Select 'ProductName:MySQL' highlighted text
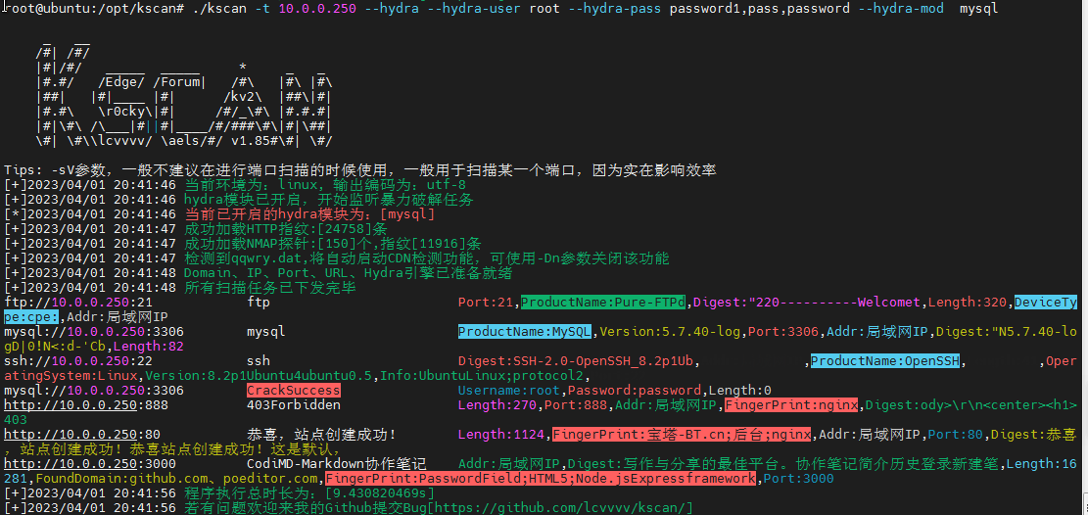Image resolution: width=1088 pixels, height=515 pixels. tap(525, 332)
